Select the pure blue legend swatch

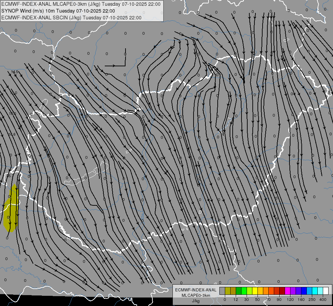[x=304, y=291]
